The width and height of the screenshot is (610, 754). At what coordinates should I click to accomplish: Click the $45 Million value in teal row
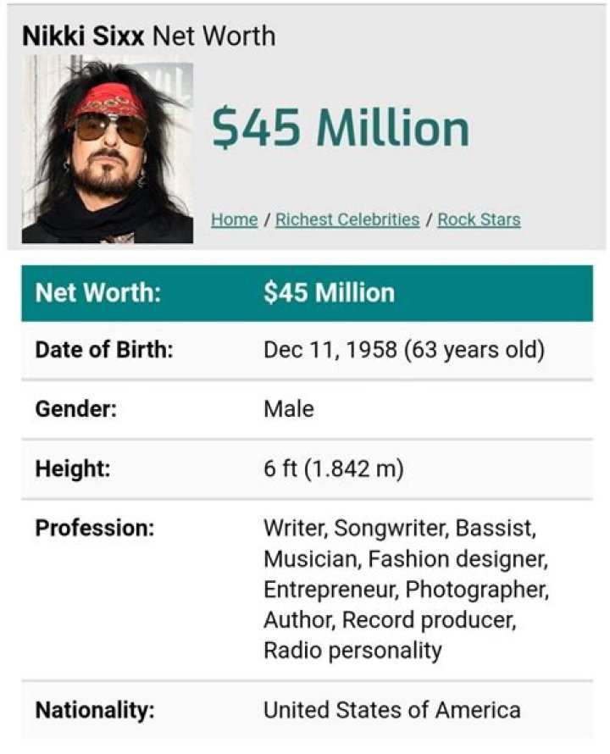pos(329,293)
